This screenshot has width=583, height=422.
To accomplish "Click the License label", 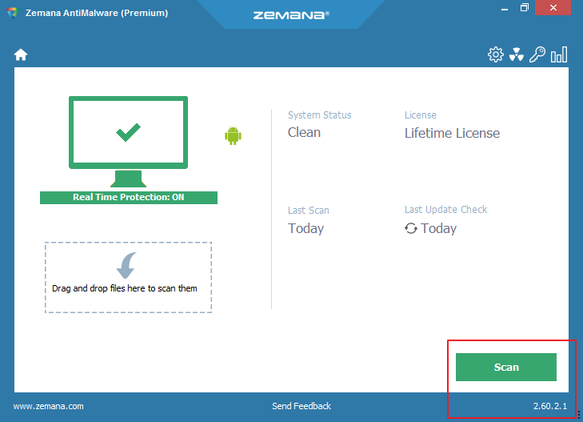I will coord(421,115).
